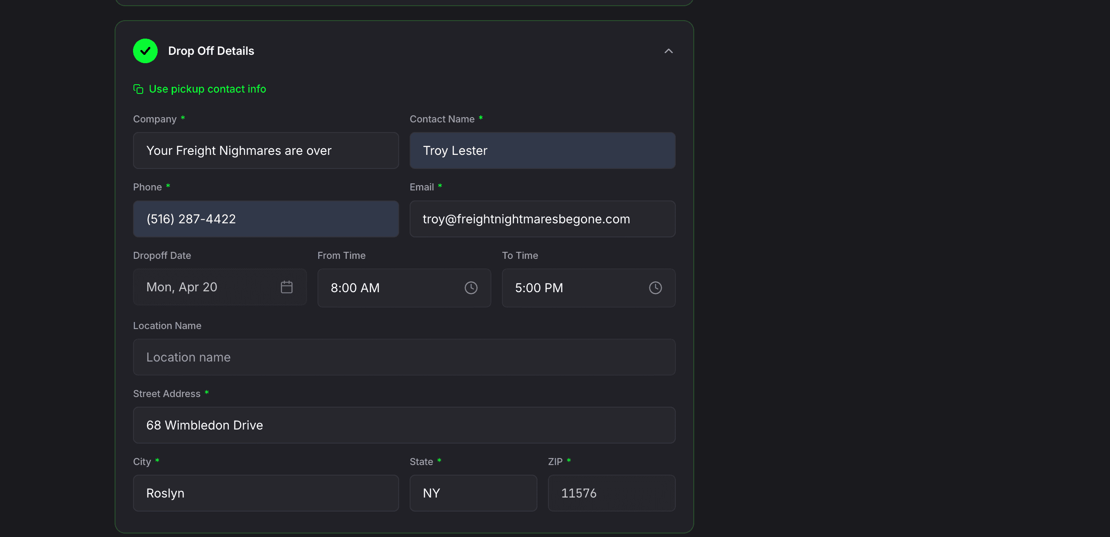Viewport: 1110px width, 537px height.
Task: Click the Drop Off Details heading
Action: (211, 51)
